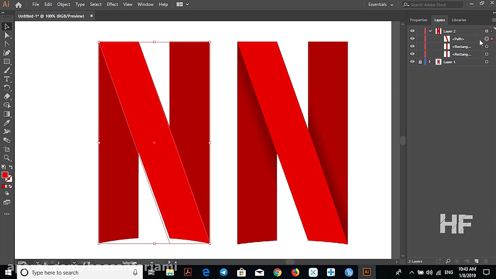Image resolution: width=496 pixels, height=279 pixels.
Task: Open Adobe Illustrator from the taskbar
Action: pyautogui.click(x=367, y=272)
